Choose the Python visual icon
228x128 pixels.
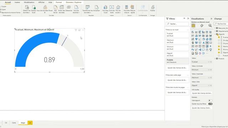193,50
